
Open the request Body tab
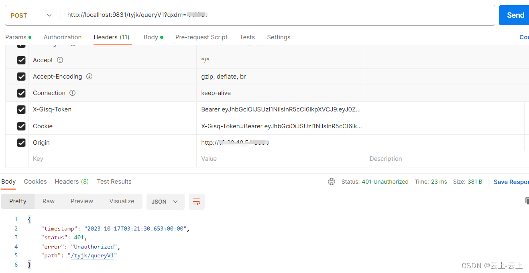(151, 37)
